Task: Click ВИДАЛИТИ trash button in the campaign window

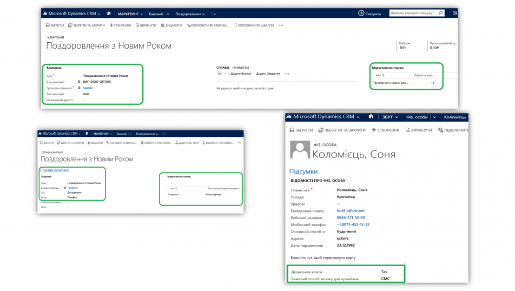Action: pyautogui.click(x=171, y=25)
